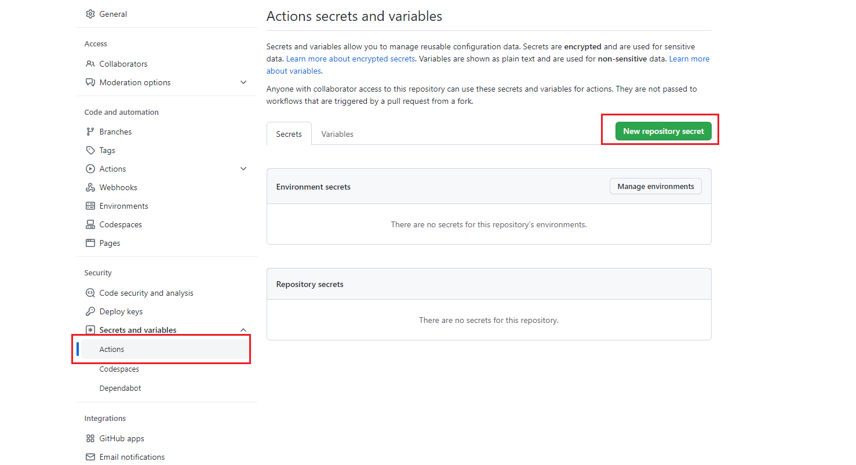Open Dependabot secrets in the sidebar

pos(120,388)
